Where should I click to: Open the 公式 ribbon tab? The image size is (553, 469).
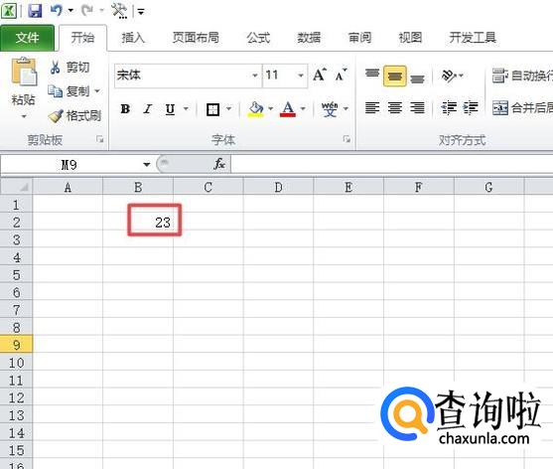[x=258, y=38]
